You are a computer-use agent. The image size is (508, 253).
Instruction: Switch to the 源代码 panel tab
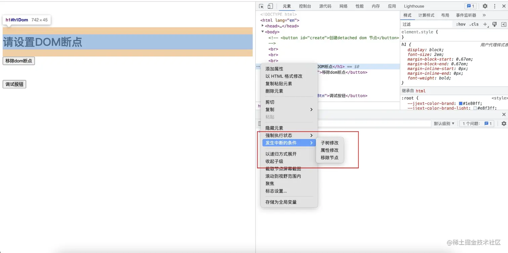coord(325,6)
